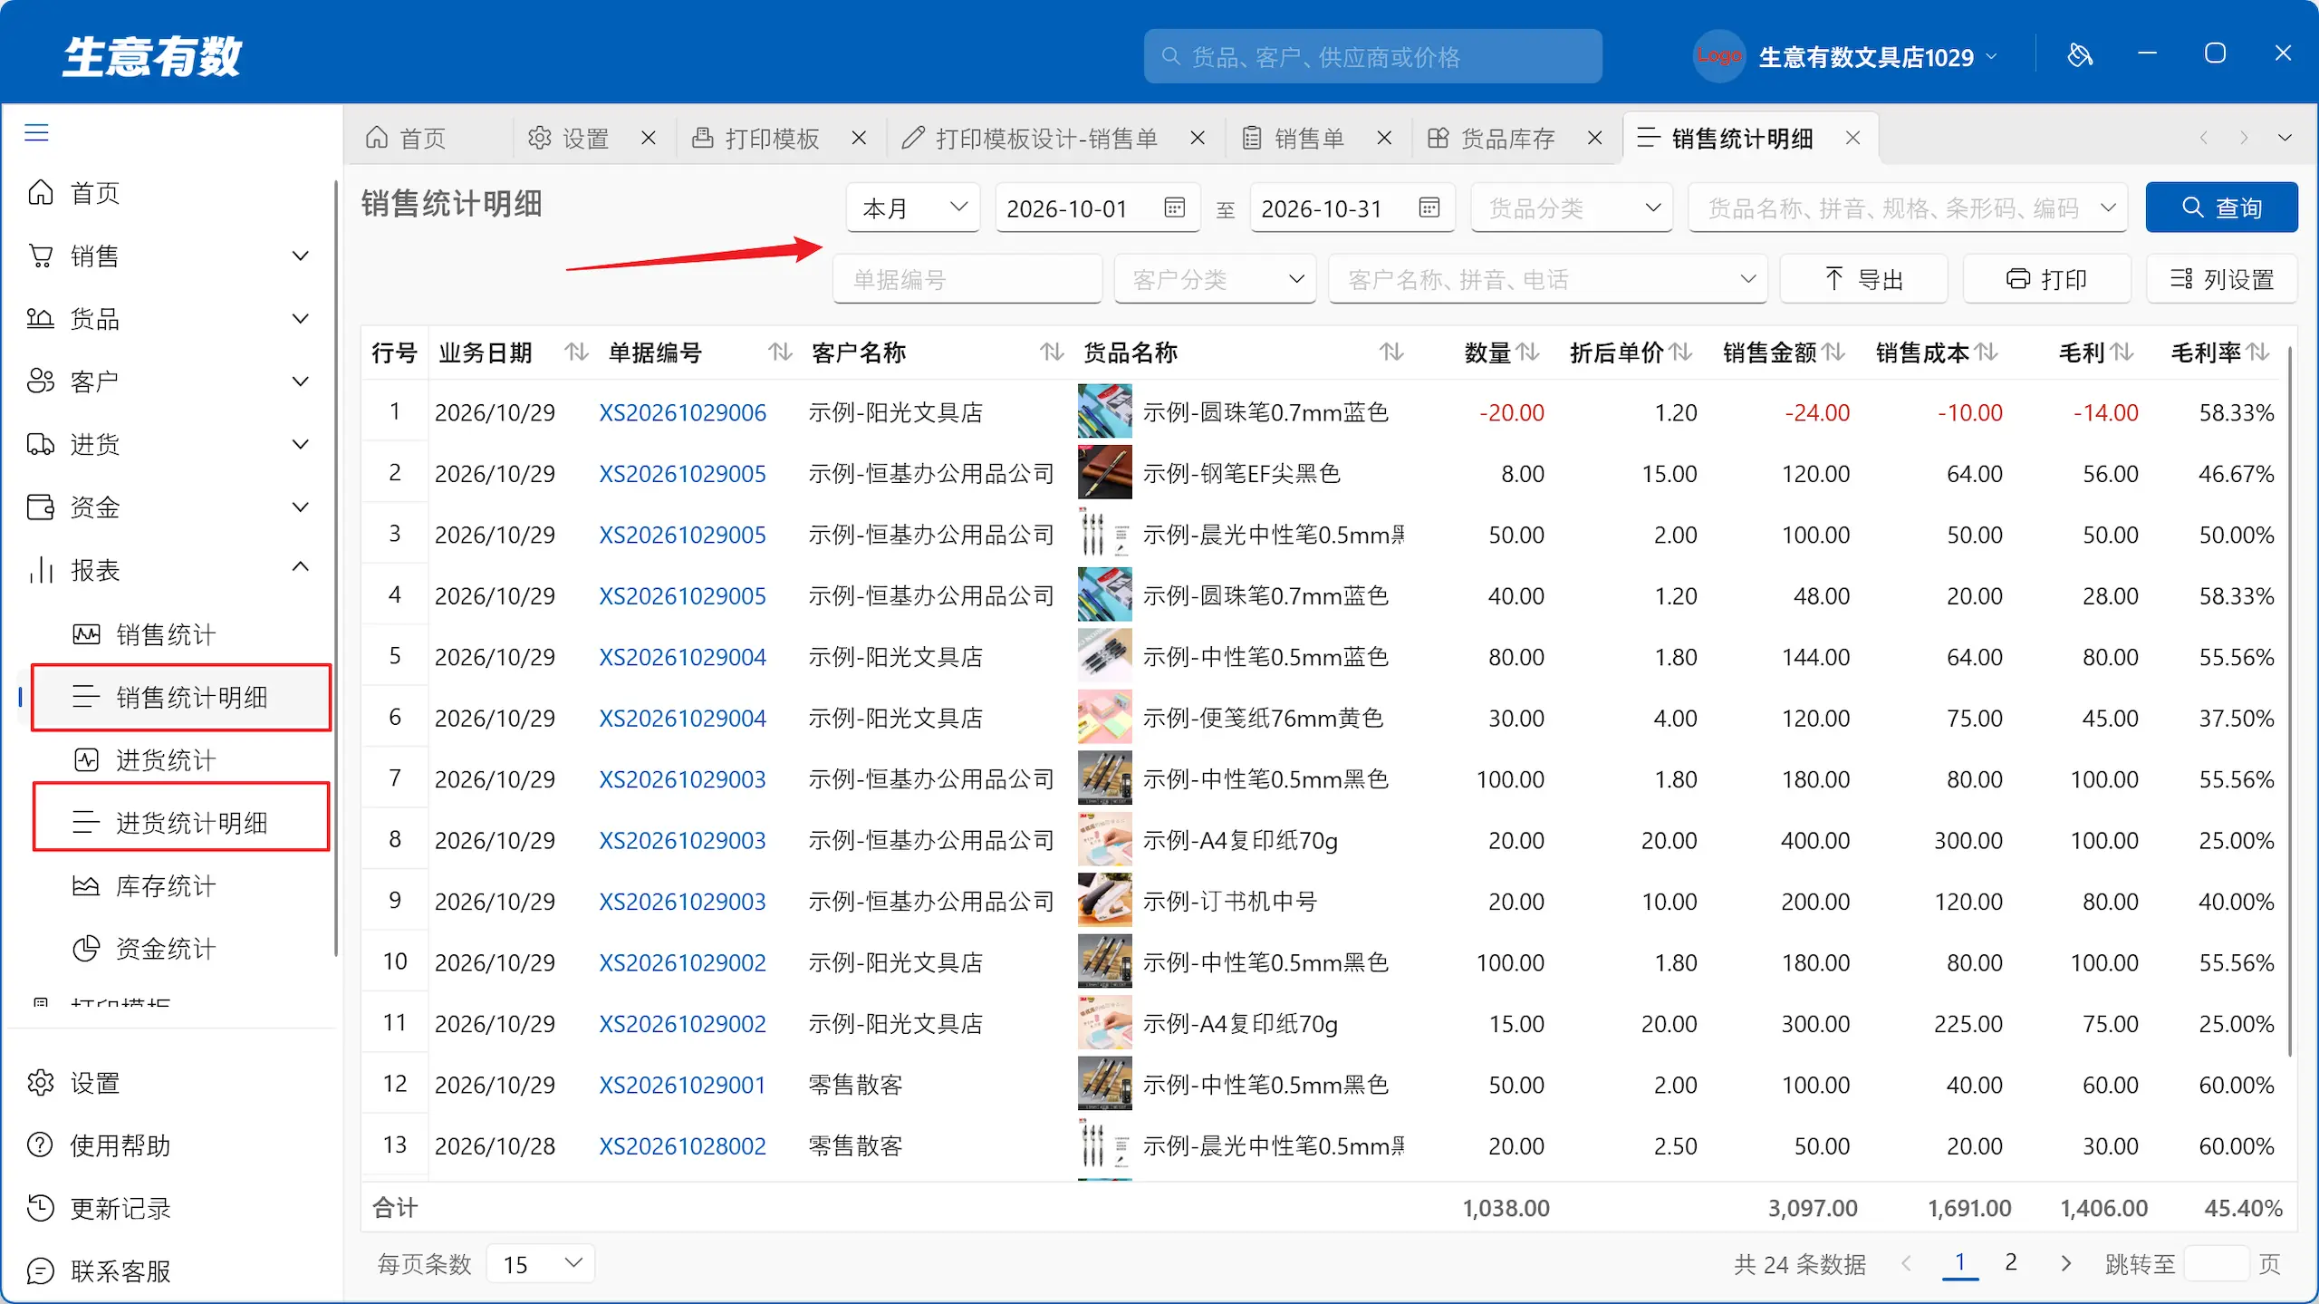
Task: Click the 单据编号 filter input field
Action: (967, 279)
